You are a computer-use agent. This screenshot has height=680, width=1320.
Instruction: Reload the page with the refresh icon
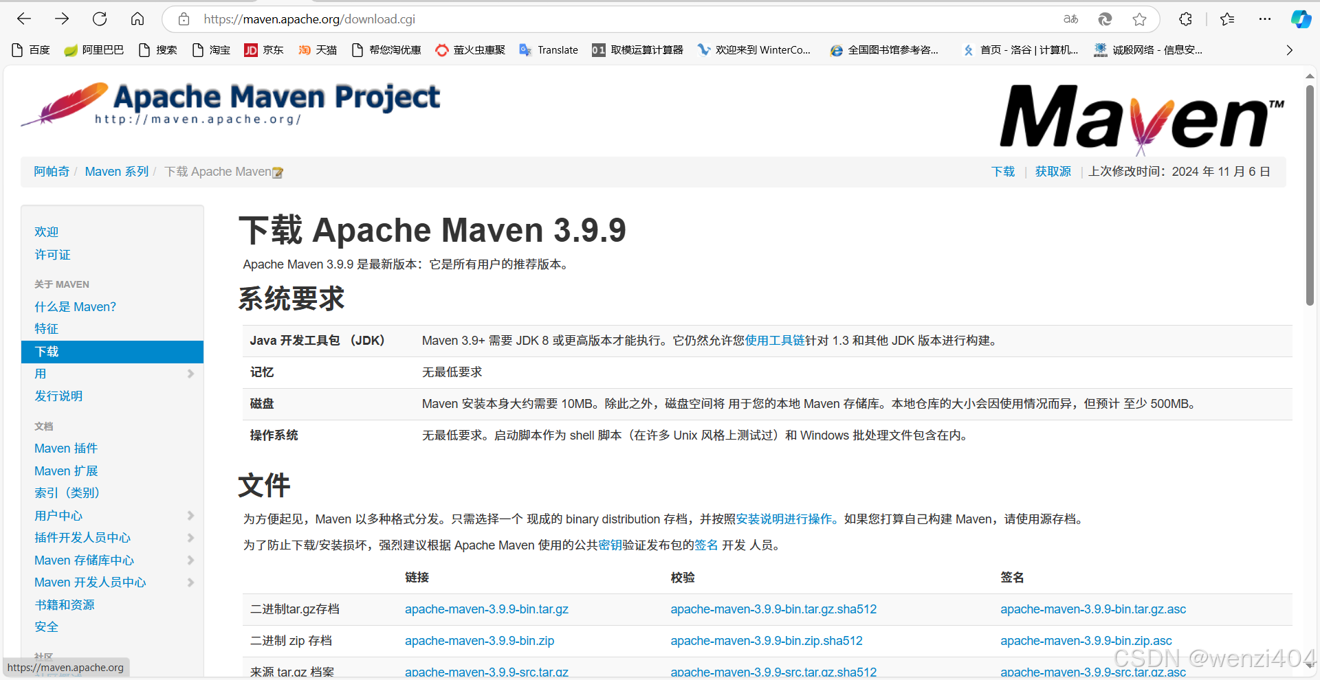[x=99, y=19]
